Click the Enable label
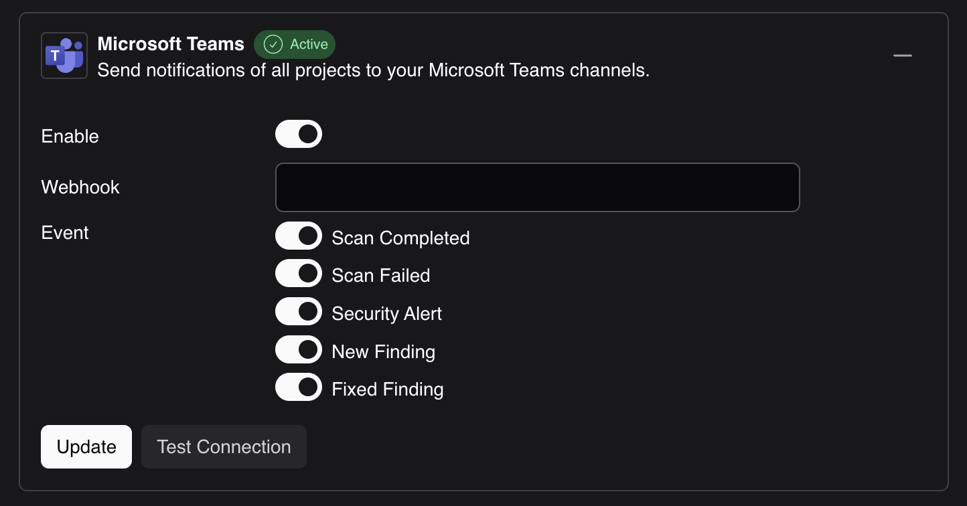 click(70, 137)
